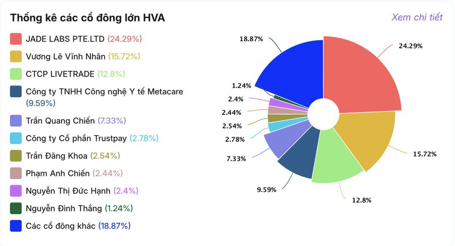The width and height of the screenshot is (455, 246).
Task: Click the cyan Trustpay legend swatch
Action: coord(16,138)
